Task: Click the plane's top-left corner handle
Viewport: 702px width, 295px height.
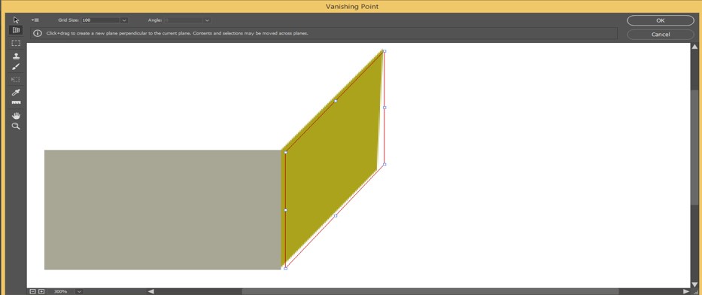Action: 286,153
